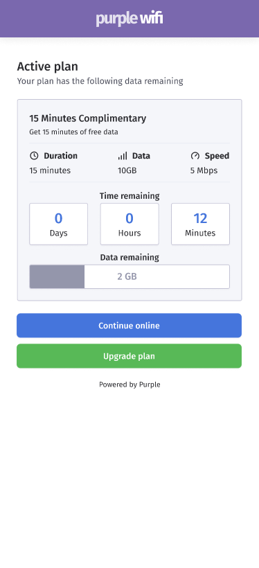Select the 0 Days remaining box
259x568 pixels.
click(x=58, y=224)
